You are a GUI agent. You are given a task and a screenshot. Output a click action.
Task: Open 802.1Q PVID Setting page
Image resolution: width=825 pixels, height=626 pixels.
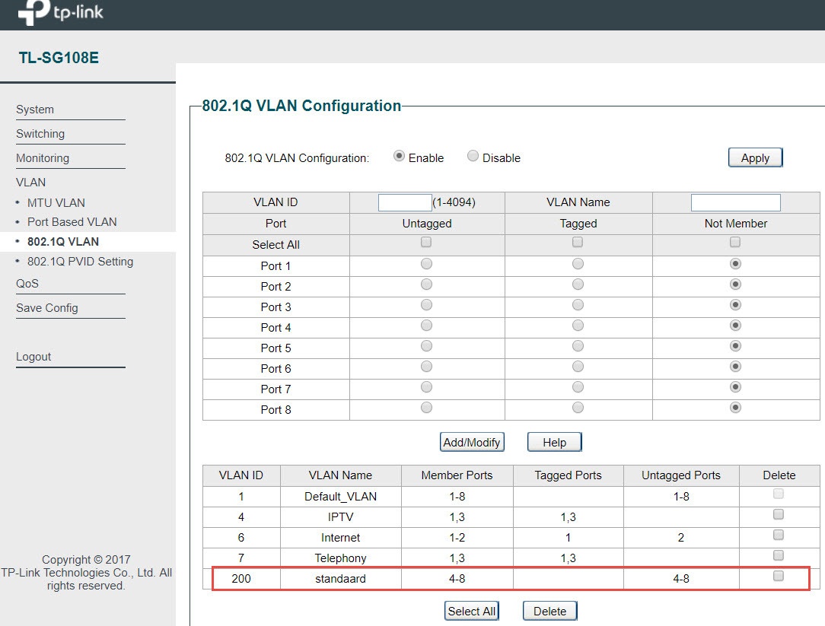coord(80,262)
